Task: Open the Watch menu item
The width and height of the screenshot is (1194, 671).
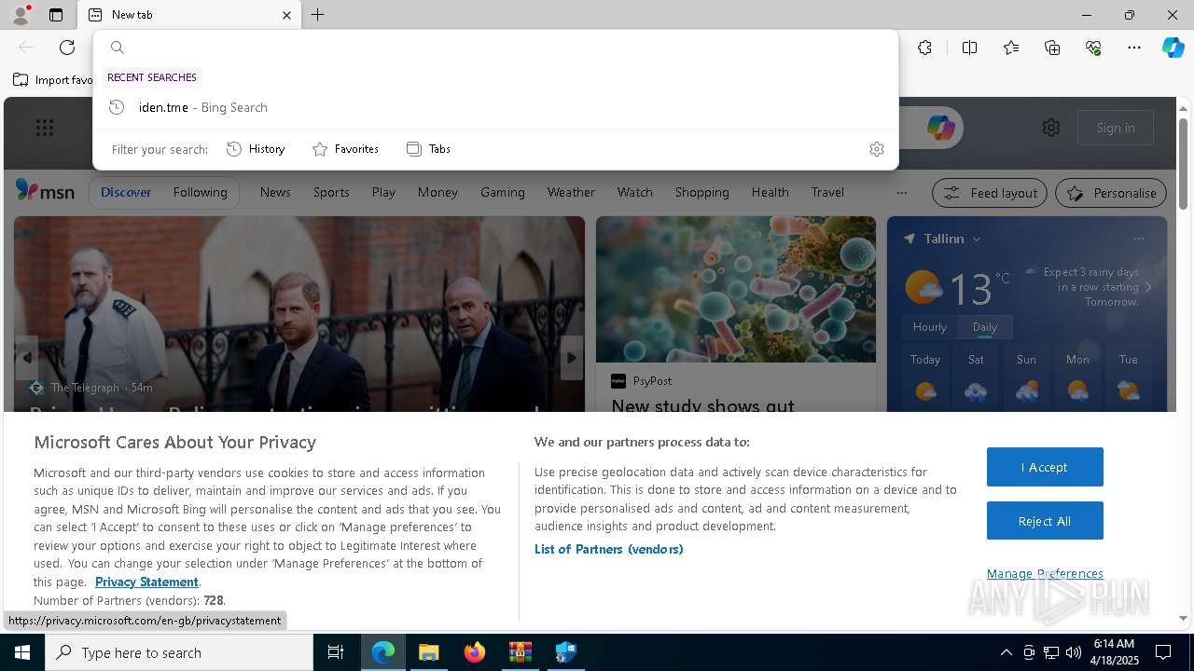Action: point(634,192)
